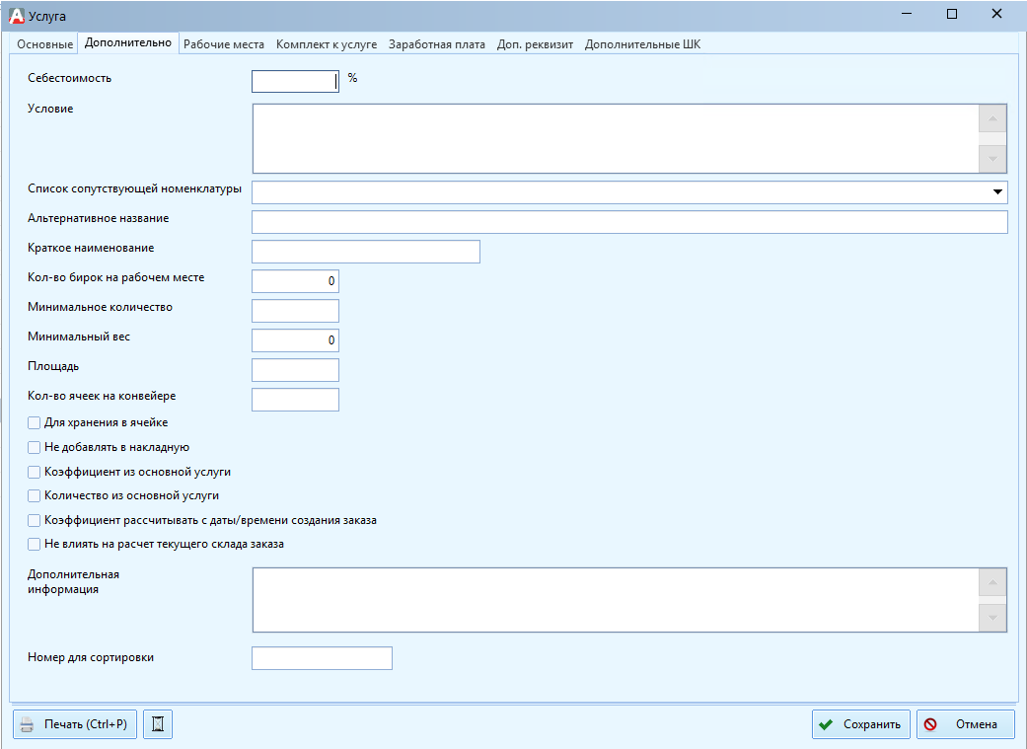Click the Минимальный вес field
Screen dimensions: 1027x749
click(295, 340)
